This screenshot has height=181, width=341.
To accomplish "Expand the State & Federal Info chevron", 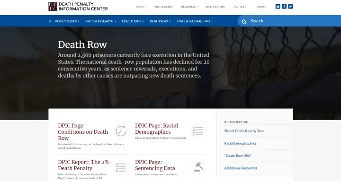I will point(212,21).
